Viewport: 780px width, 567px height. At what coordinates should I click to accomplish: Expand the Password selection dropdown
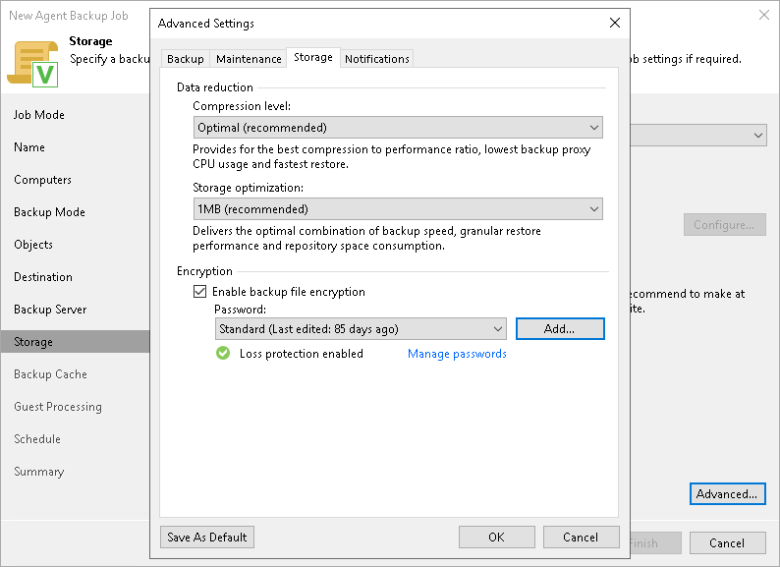(361, 329)
